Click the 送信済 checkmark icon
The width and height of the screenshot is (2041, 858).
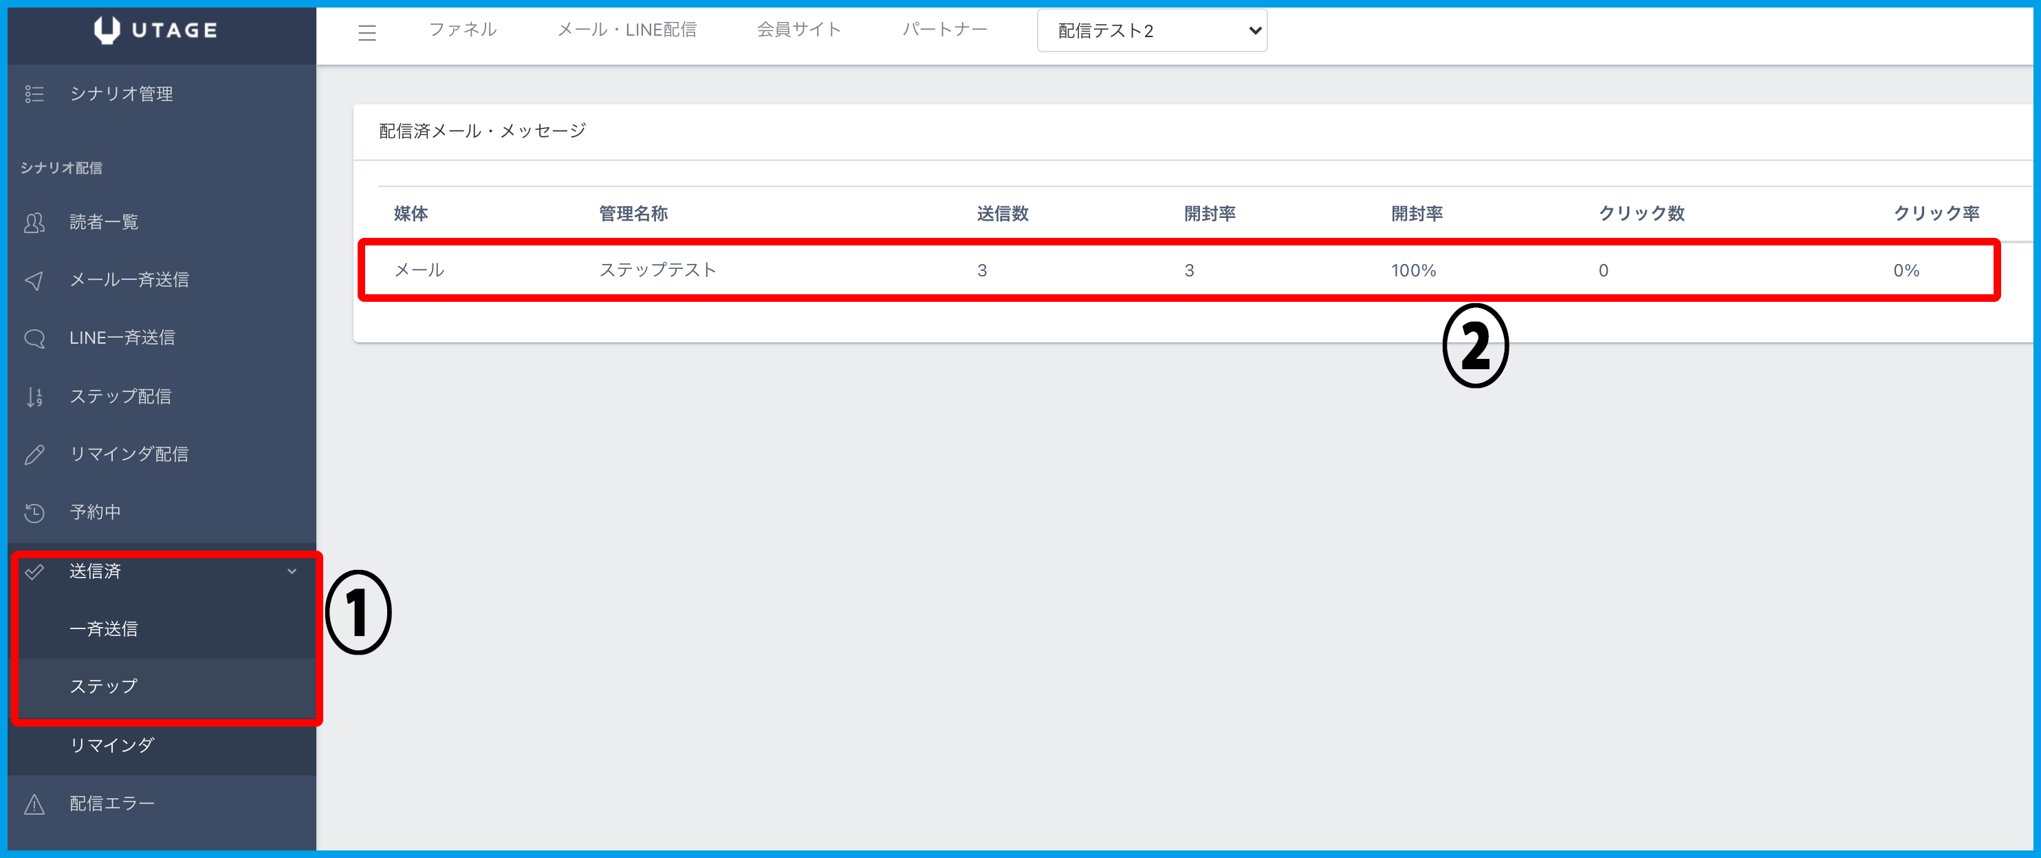(x=34, y=571)
